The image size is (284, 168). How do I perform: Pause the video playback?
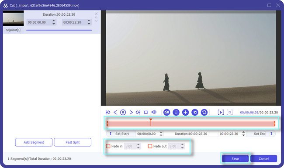123,112
